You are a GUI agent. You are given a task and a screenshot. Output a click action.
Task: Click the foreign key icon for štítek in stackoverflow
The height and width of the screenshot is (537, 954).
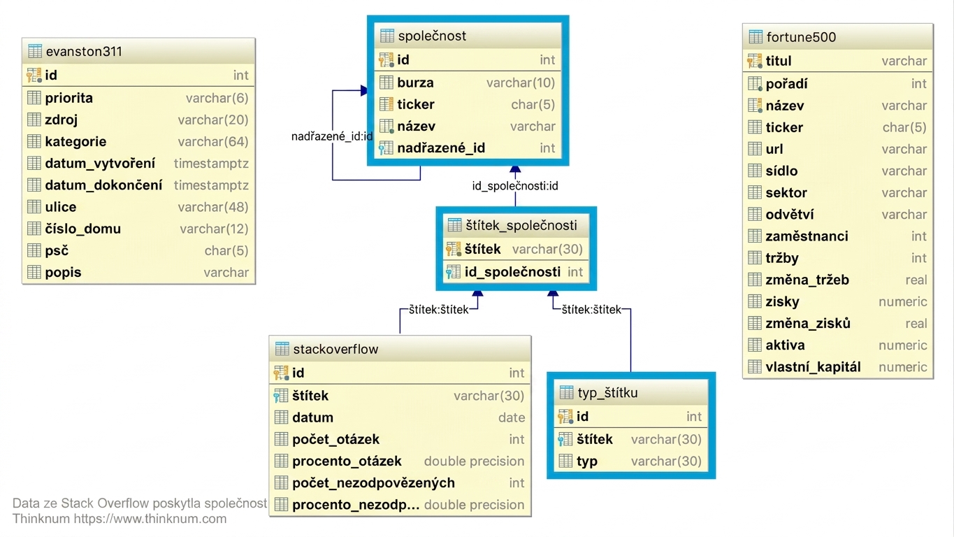coord(281,396)
